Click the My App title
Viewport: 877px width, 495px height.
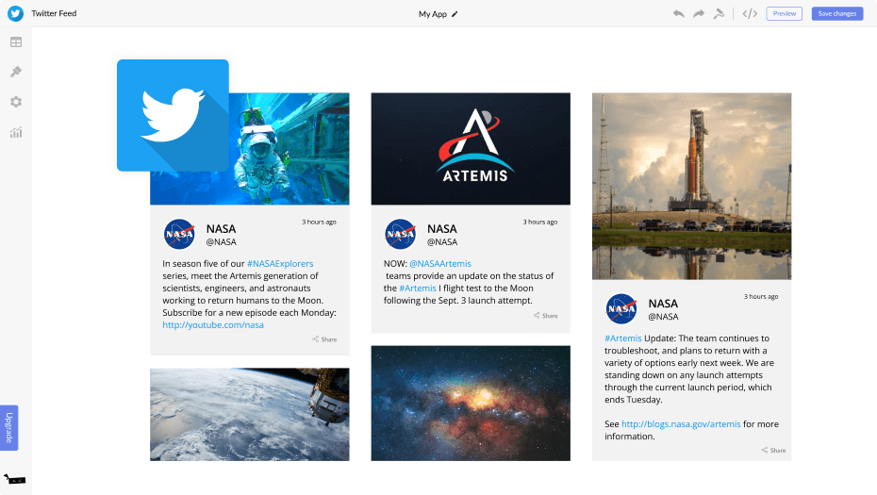point(432,14)
